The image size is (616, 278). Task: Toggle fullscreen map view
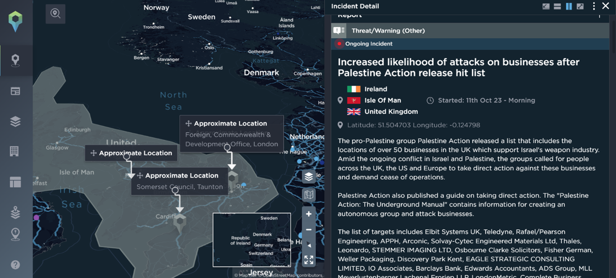click(309, 260)
